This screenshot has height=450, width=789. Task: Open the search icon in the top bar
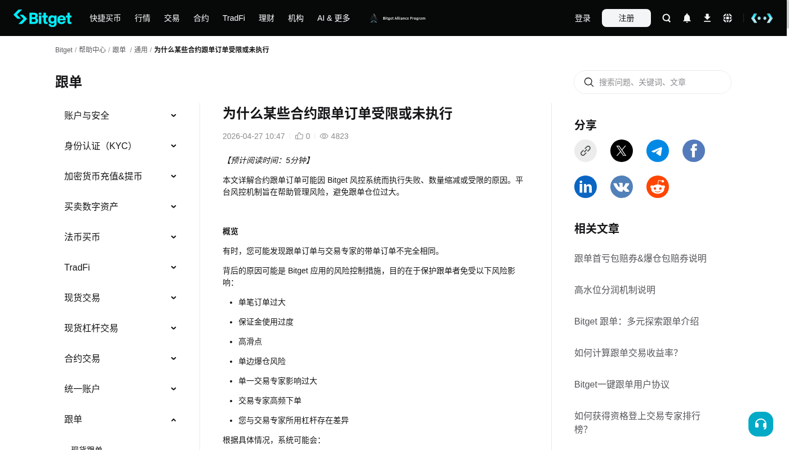click(667, 18)
